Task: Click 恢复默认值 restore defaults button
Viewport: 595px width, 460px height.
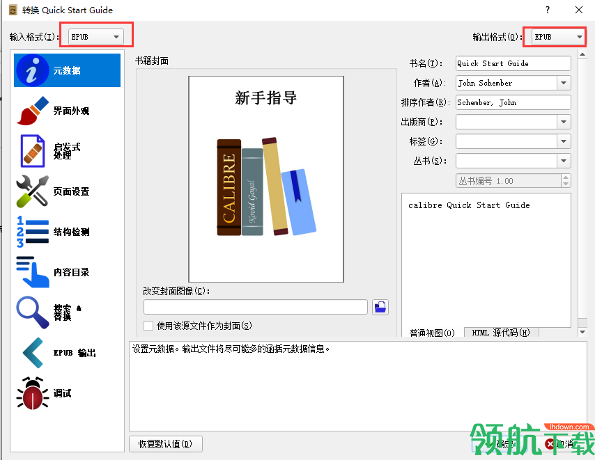Action: 165,444
